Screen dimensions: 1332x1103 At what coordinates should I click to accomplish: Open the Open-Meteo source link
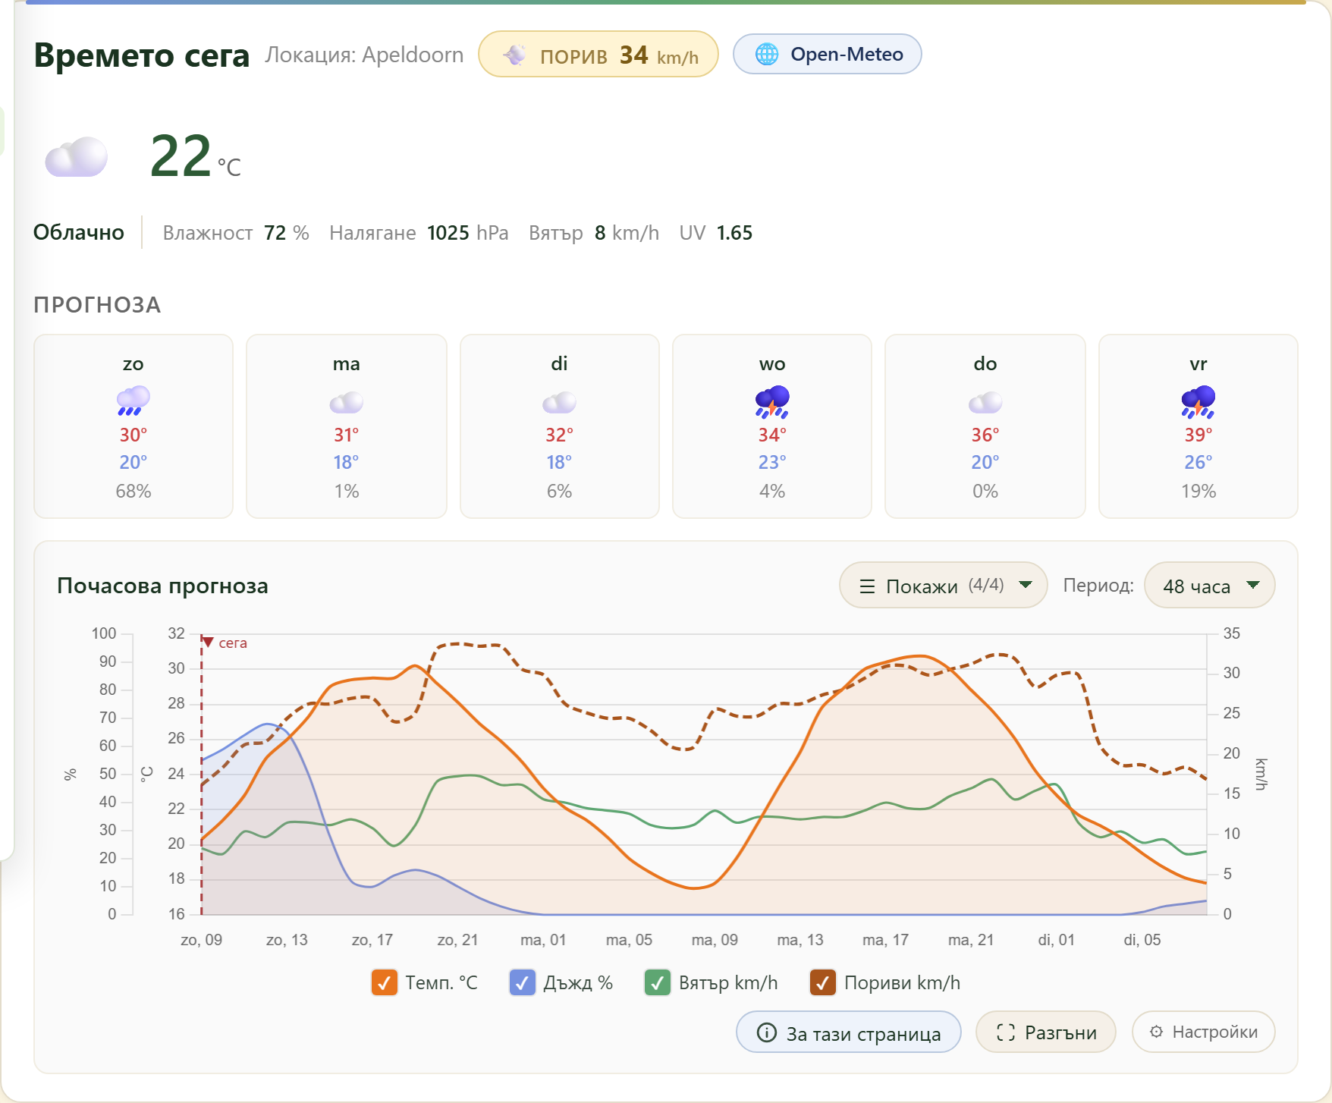pos(828,54)
